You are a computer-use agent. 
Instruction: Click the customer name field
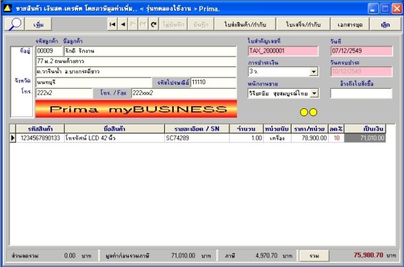150,51
